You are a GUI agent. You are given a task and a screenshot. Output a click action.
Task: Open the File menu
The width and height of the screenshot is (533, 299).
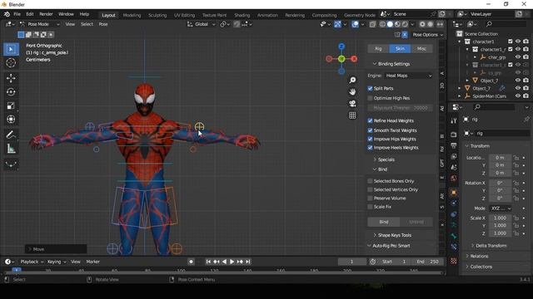click(17, 14)
